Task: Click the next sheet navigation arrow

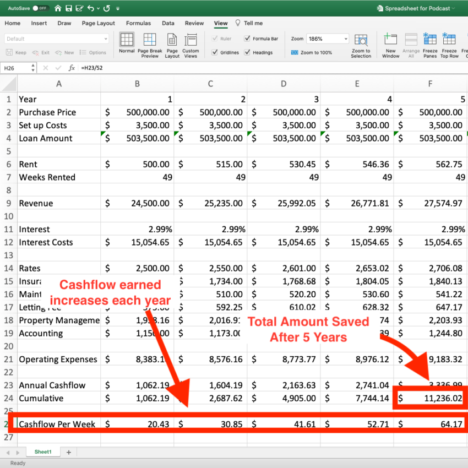Action: (x=18, y=453)
